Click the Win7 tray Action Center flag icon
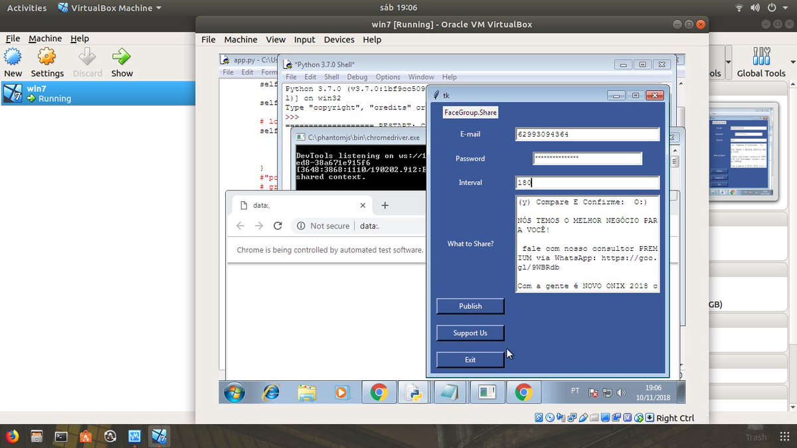Viewport: 797px width, 448px height. pyautogui.click(x=594, y=393)
